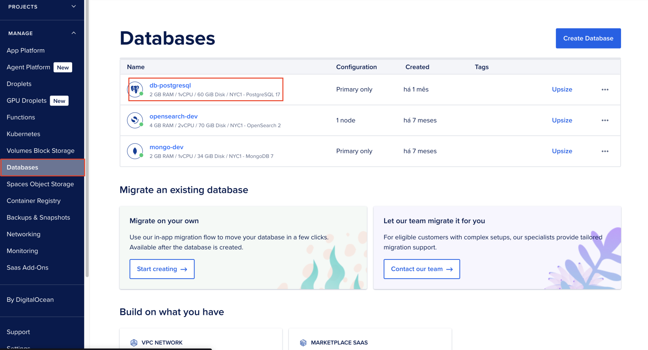This screenshot has width=648, height=350.
Task: Open Droplets in the sidebar
Action: tap(19, 84)
